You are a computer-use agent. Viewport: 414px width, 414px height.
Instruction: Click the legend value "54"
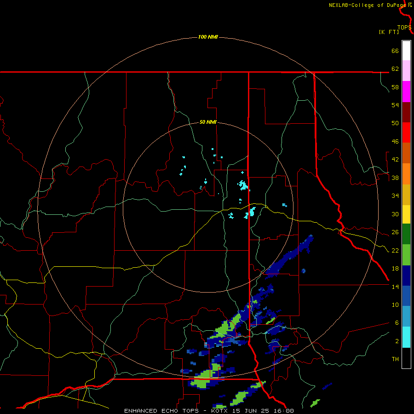[395, 105]
